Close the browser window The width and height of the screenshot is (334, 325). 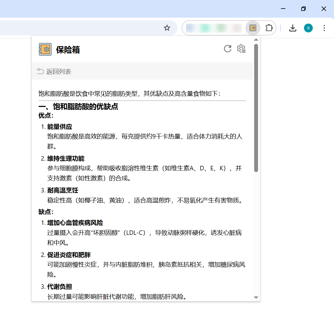[324, 9]
